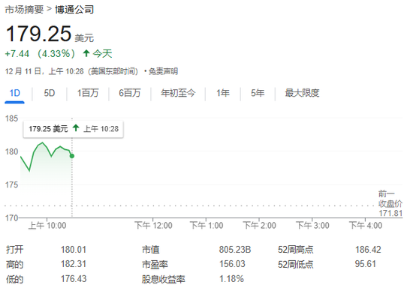Select the 最大限度 range tab

(302, 93)
